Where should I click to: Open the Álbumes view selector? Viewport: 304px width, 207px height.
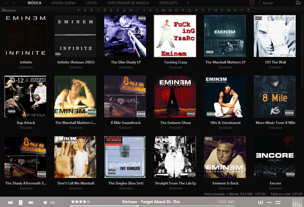(x=8, y=10)
